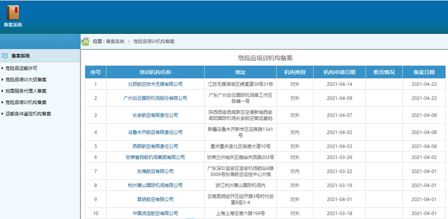Open 东海航空有限公司 link
This screenshot has height=219, width=448.
(x=155, y=171)
